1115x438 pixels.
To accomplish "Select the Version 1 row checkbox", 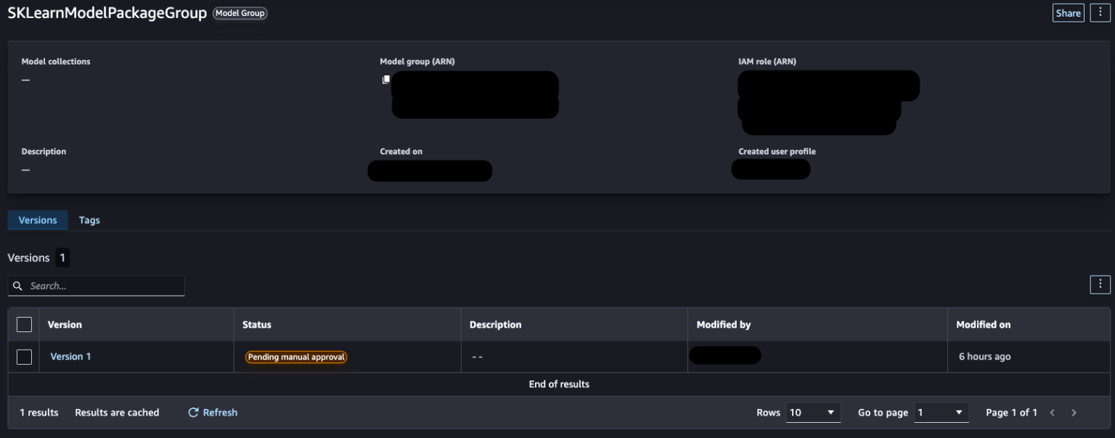I will pos(24,357).
